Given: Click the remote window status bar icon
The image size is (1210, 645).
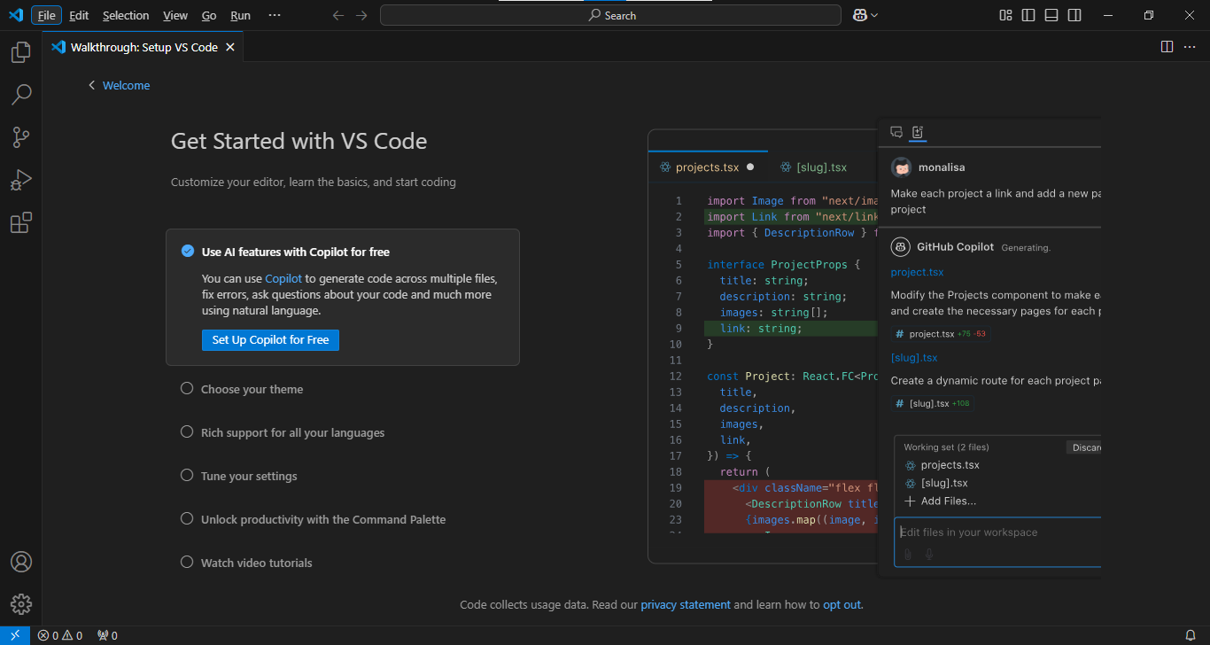Looking at the screenshot, I should 15,635.
